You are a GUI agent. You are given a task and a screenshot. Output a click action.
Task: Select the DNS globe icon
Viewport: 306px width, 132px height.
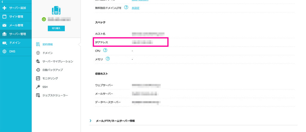click(x=4, y=51)
